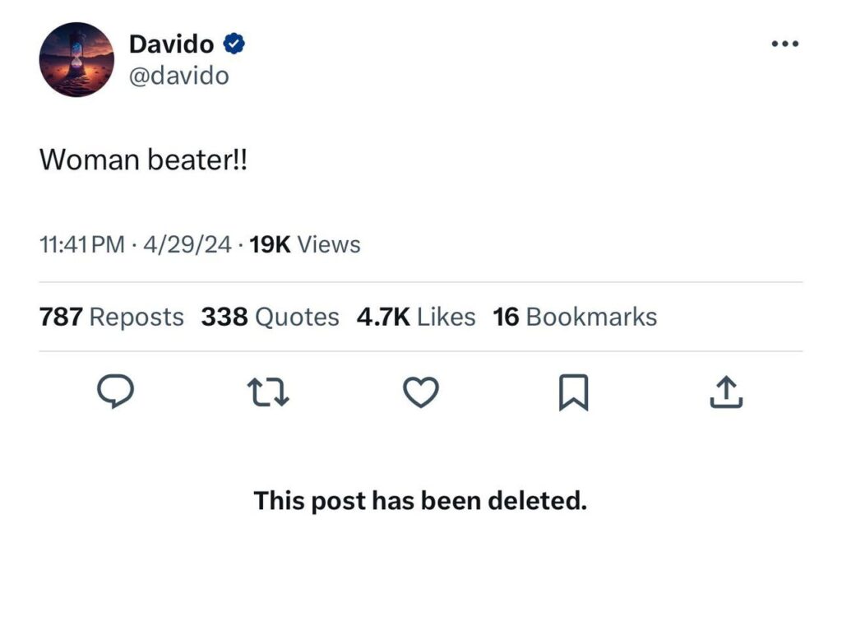Image resolution: width=842 pixels, height=621 pixels.
Task: Click the word Views beside 19K
Action: (328, 245)
